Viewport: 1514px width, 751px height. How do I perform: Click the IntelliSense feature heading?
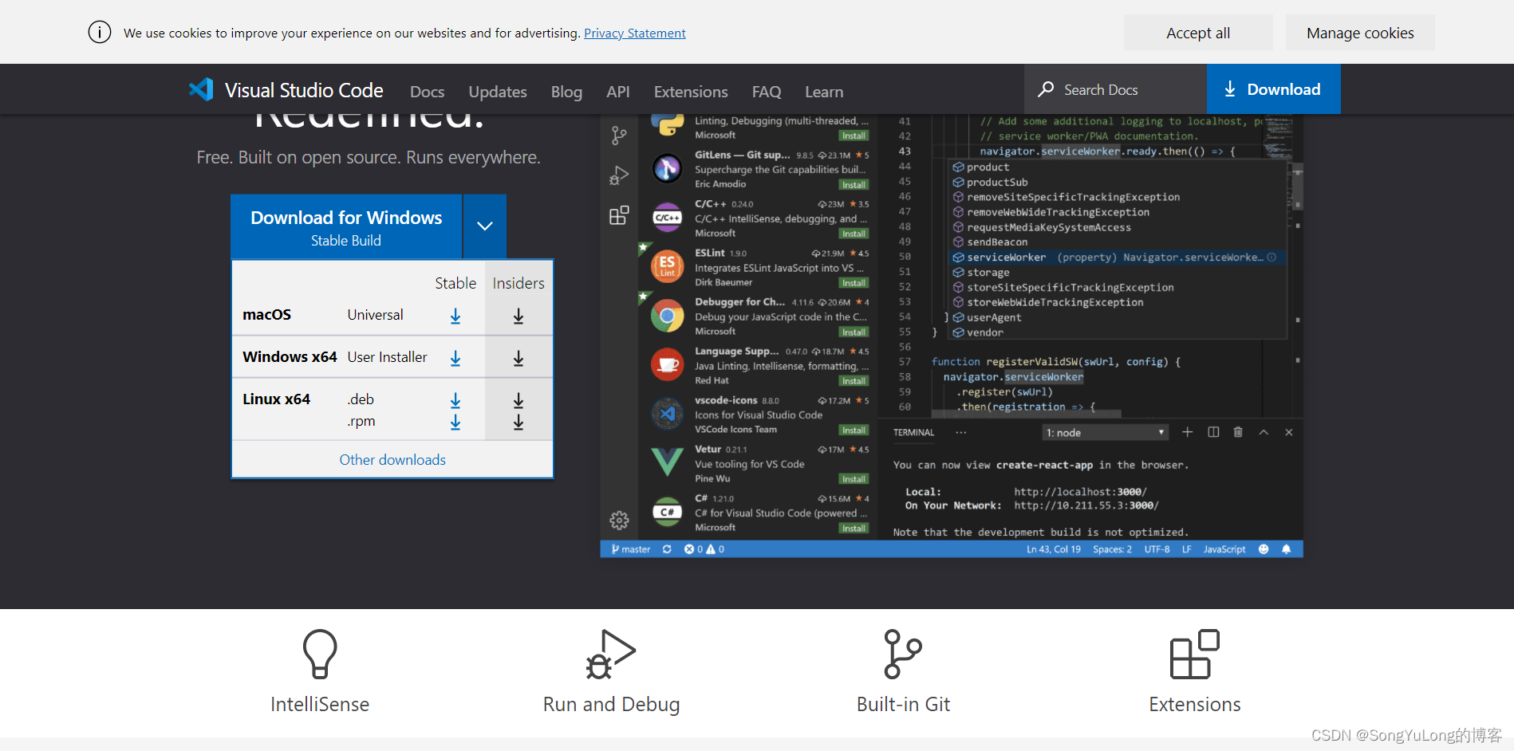[x=320, y=705]
